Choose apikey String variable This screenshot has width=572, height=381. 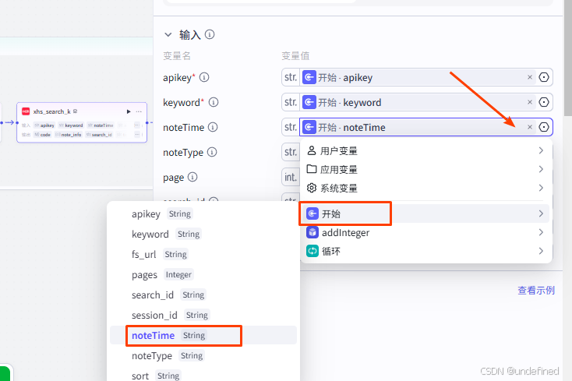pyautogui.click(x=203, y=213)
